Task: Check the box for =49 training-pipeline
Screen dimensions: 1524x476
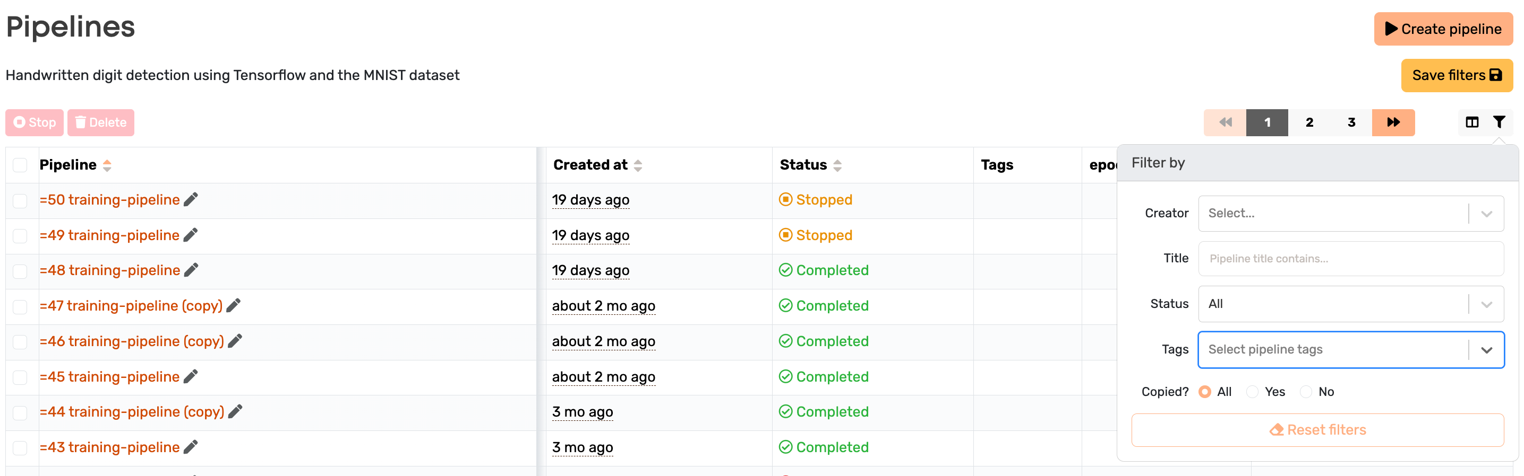Action: coord(20,236)
